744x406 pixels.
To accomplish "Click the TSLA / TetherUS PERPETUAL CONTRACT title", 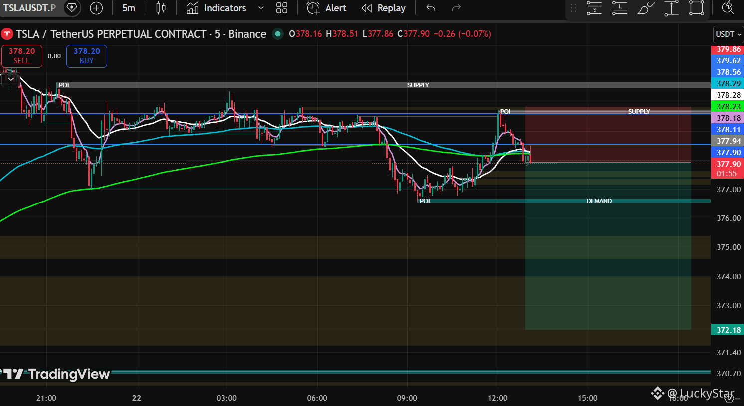I will tap(141, 34).
